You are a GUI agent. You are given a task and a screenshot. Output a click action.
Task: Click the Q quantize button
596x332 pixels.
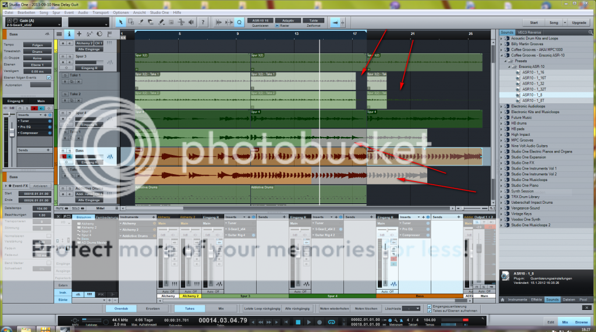[x=239, y=23]
